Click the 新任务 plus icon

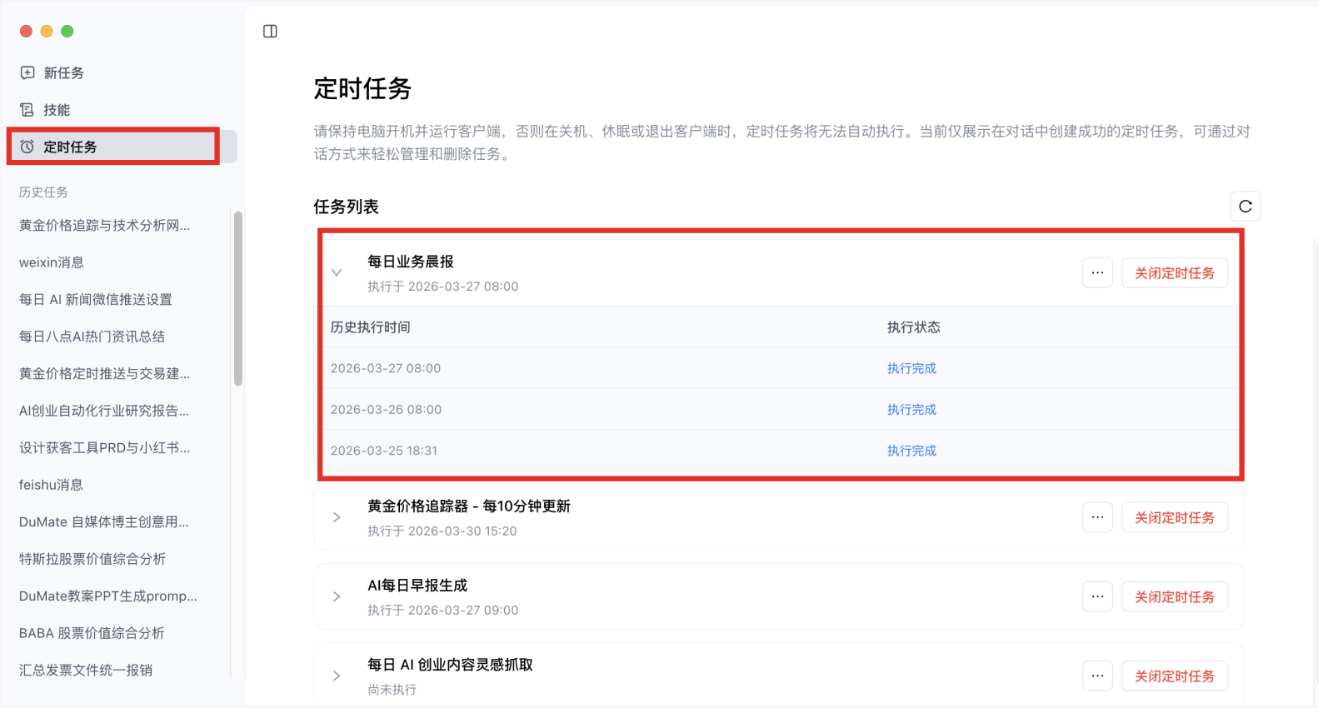point(27,72)
